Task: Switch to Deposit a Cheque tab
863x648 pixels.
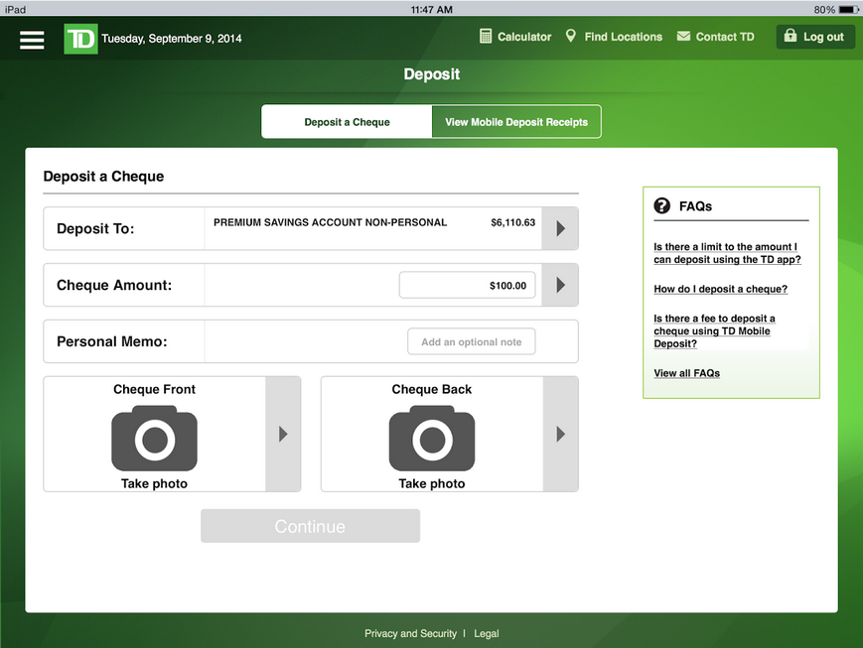Action: (x=347, y=122)
